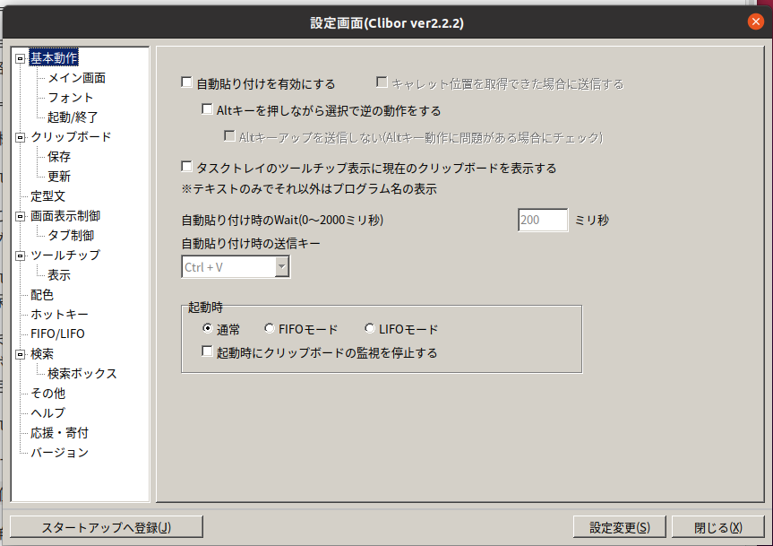Click the スタートアップへ登録(J) button
This screenshot has height=546, width=773.
[106, 527]
